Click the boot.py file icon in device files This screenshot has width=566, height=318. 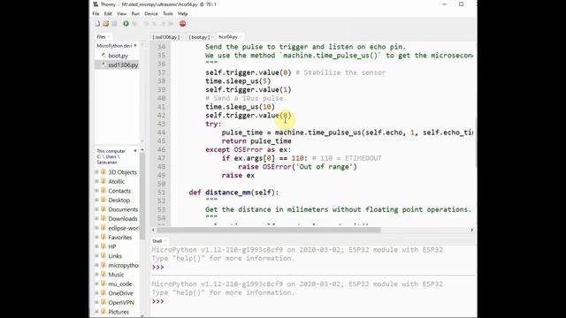(103, 56)
